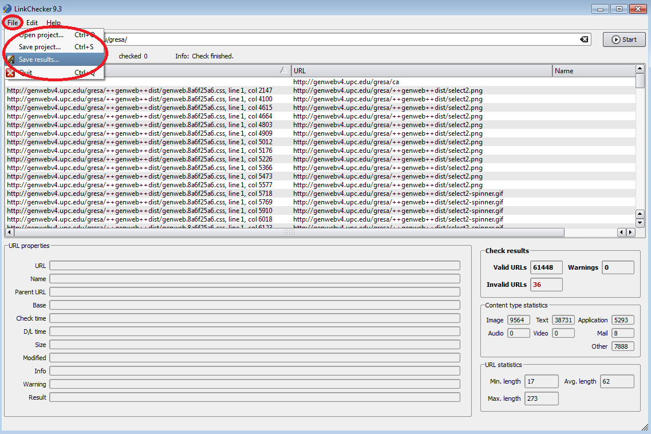The height and width of the screenshot is (434, 651).
Task: Click in the URL address input field
Action: (344, 40)
